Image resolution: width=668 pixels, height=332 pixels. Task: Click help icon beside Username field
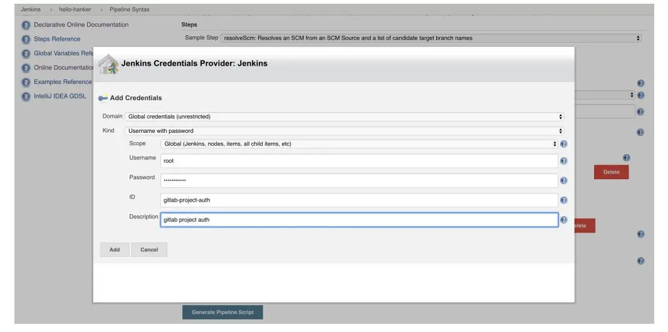coord(563,161)
